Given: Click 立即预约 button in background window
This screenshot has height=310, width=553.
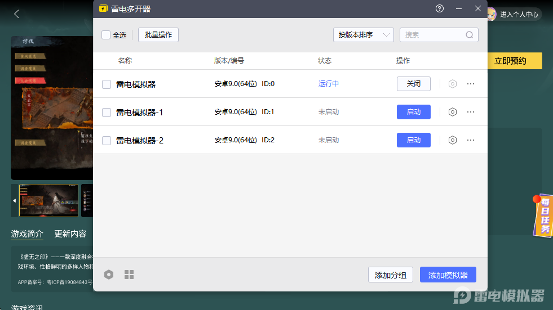Looking at the screenshot, I should tap(515, 61).
